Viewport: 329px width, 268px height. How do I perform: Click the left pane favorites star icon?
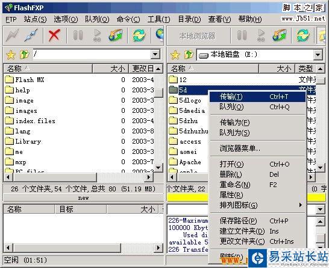[10, 55]
